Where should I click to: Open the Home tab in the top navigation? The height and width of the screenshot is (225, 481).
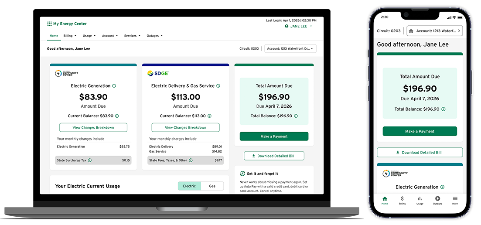pyautogui.click(x=54, y=36)
